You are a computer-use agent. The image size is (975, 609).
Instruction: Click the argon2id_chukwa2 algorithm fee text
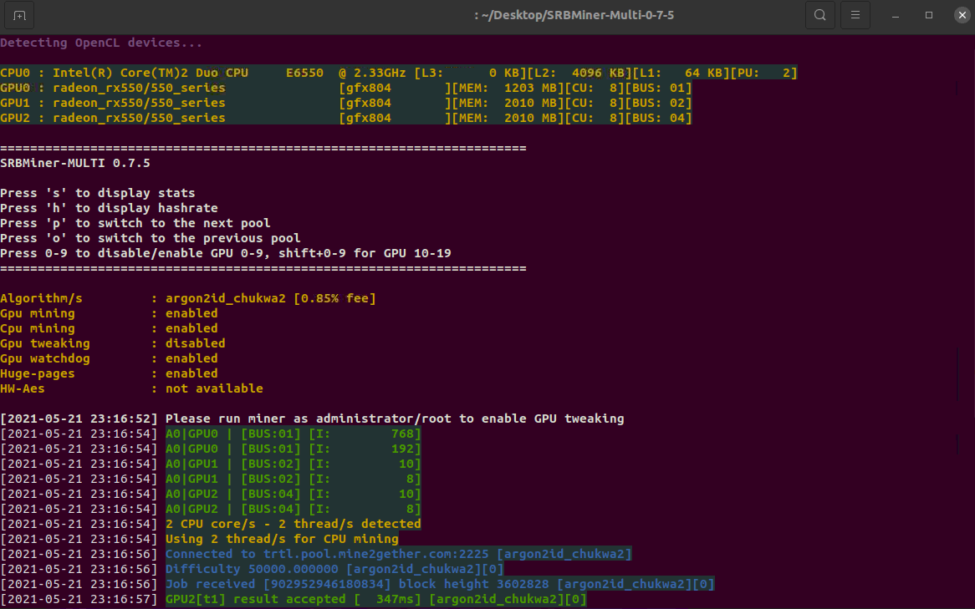[270, 298]
